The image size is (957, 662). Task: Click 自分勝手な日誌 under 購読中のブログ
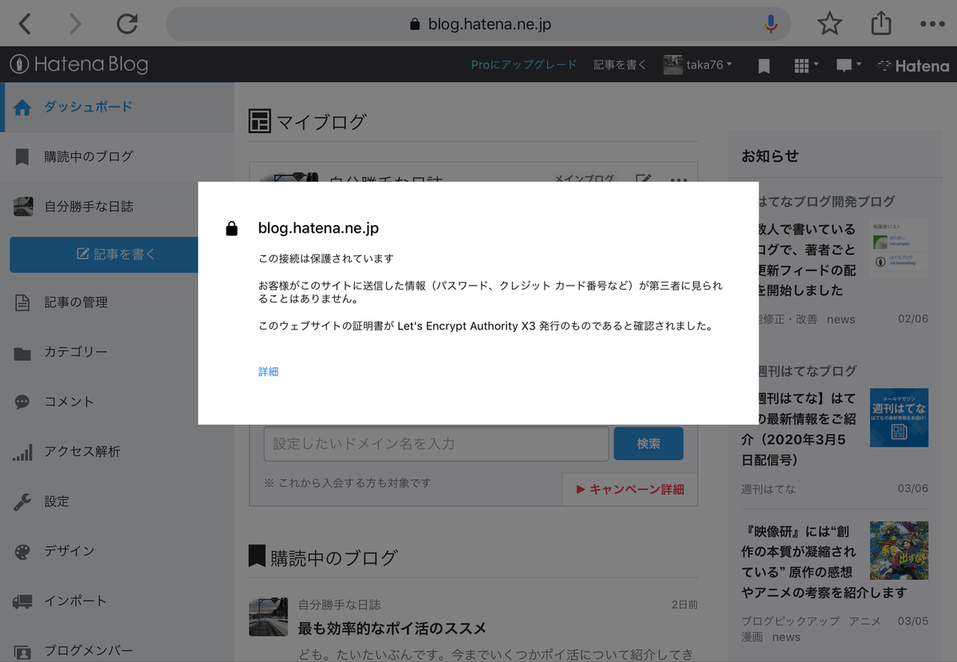pyautogui.click(x=339, y=605)
